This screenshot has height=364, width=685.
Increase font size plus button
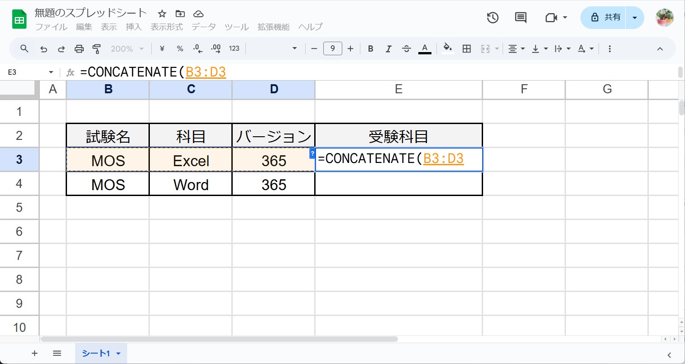click(x=350, y=48)
